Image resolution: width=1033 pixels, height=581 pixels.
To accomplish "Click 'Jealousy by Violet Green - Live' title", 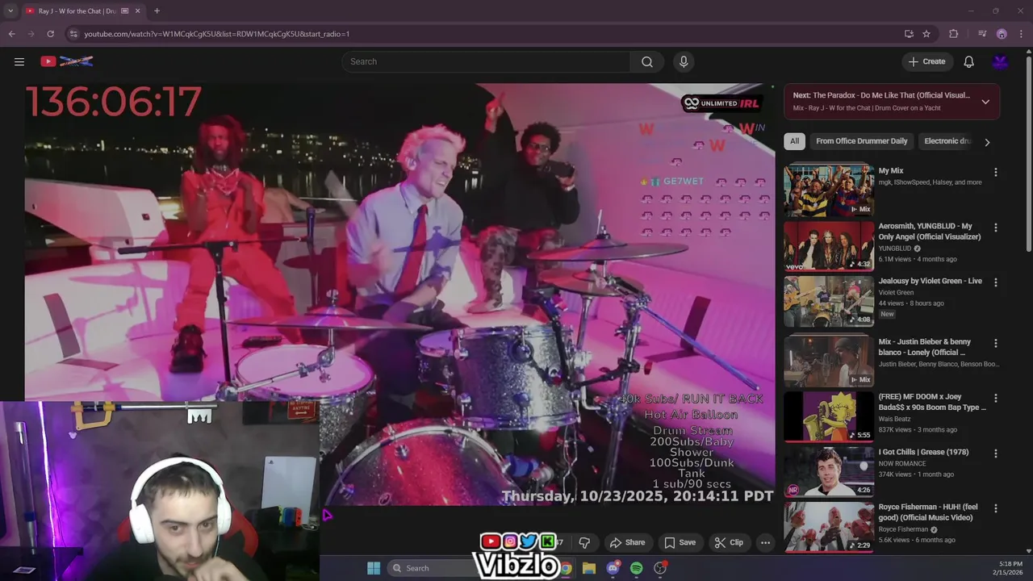I will tap(931, 281).
